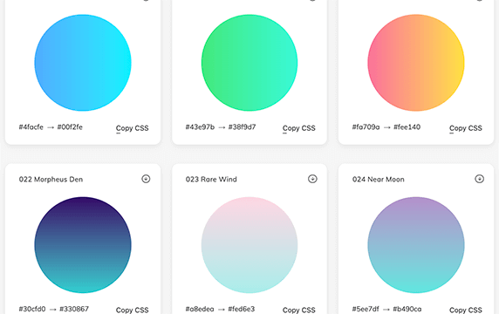
Task: Copy CSS for #fa709a gradient
Action: 466,128
